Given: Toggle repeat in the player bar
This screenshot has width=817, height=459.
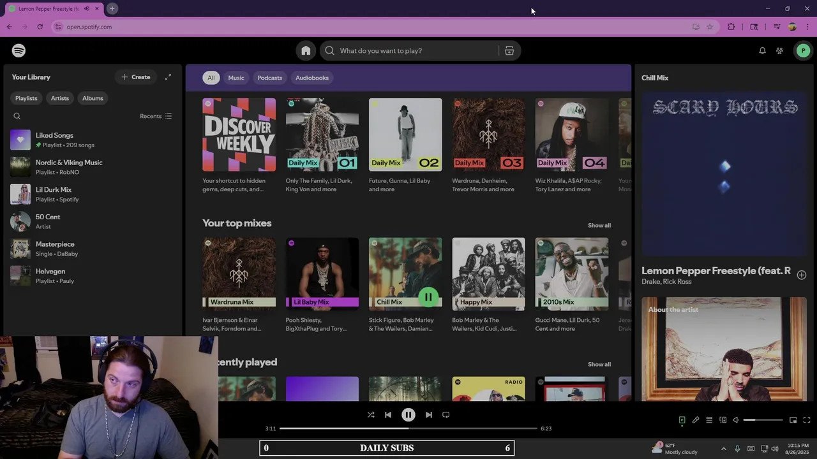Looking at the screenshot, I should pyautogui.click(x=446, y=414).
